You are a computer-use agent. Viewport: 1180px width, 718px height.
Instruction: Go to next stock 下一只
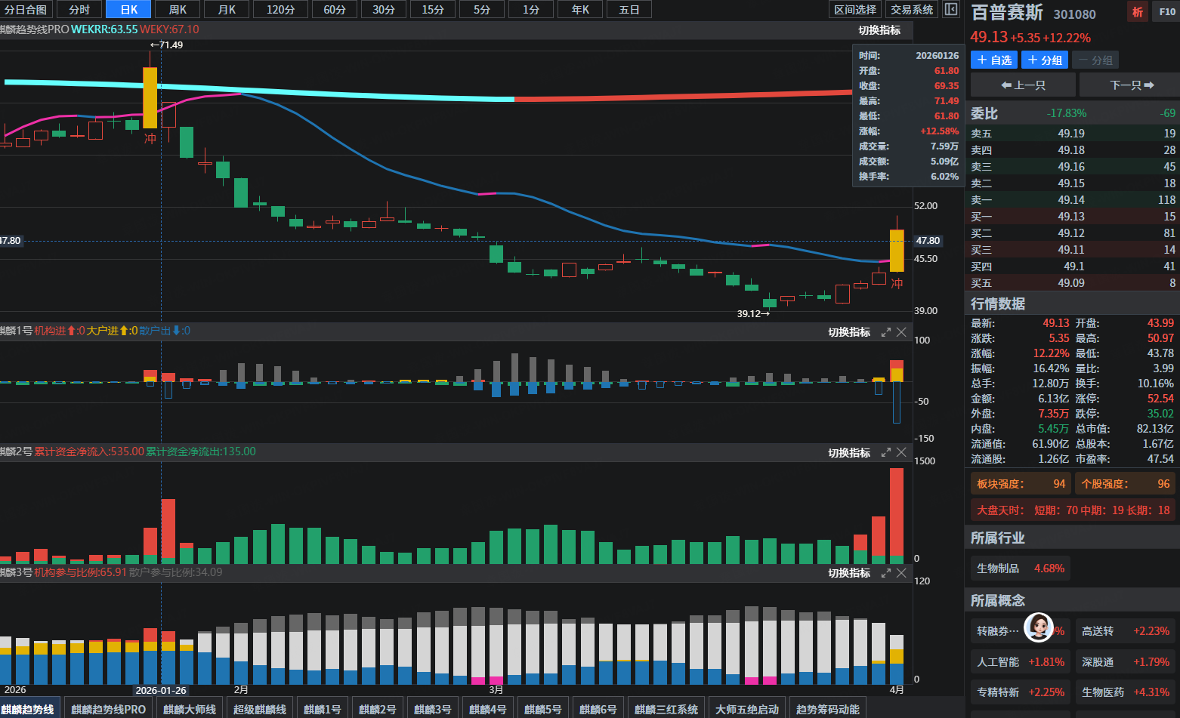pos(1130,85)
